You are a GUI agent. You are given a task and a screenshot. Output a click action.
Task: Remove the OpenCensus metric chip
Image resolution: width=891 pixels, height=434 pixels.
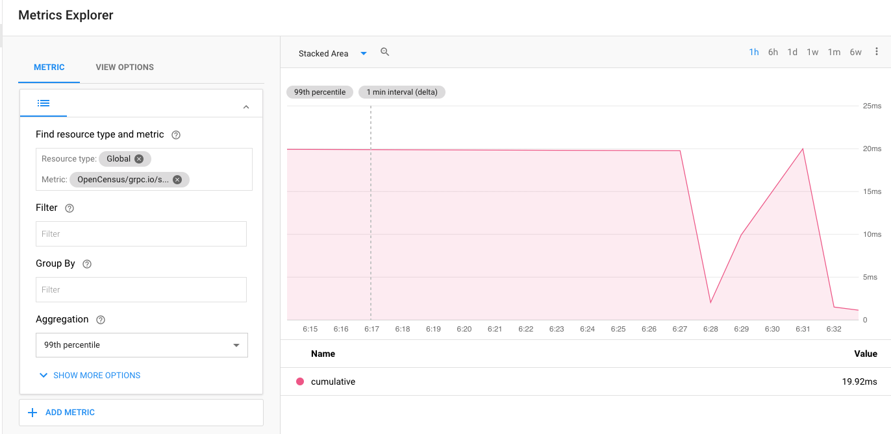coord(177,180)
